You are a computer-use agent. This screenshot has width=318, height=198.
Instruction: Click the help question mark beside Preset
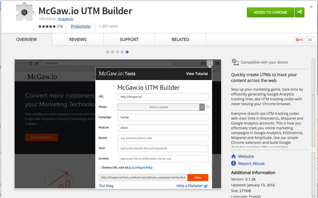(x=207, y=107)
